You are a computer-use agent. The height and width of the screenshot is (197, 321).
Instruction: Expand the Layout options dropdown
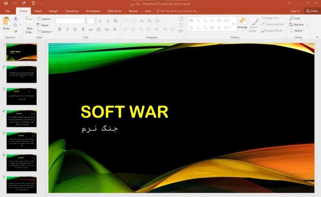[51, 19]
